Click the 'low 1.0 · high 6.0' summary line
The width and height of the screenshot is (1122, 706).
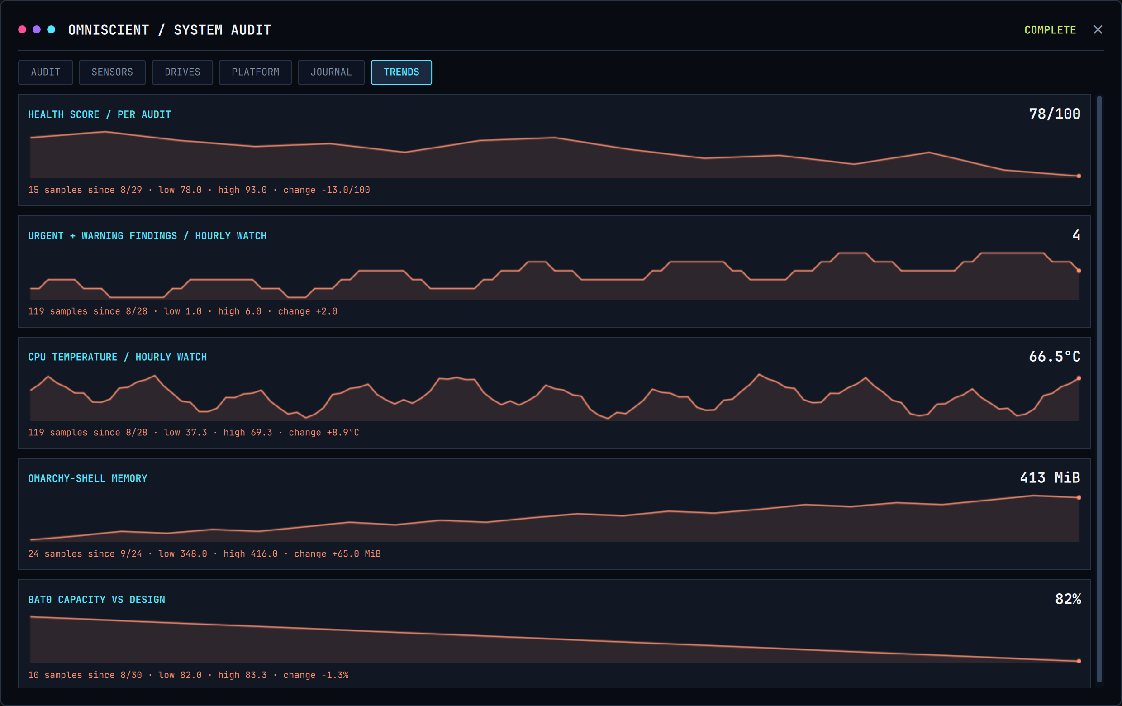tap(183, 311)
